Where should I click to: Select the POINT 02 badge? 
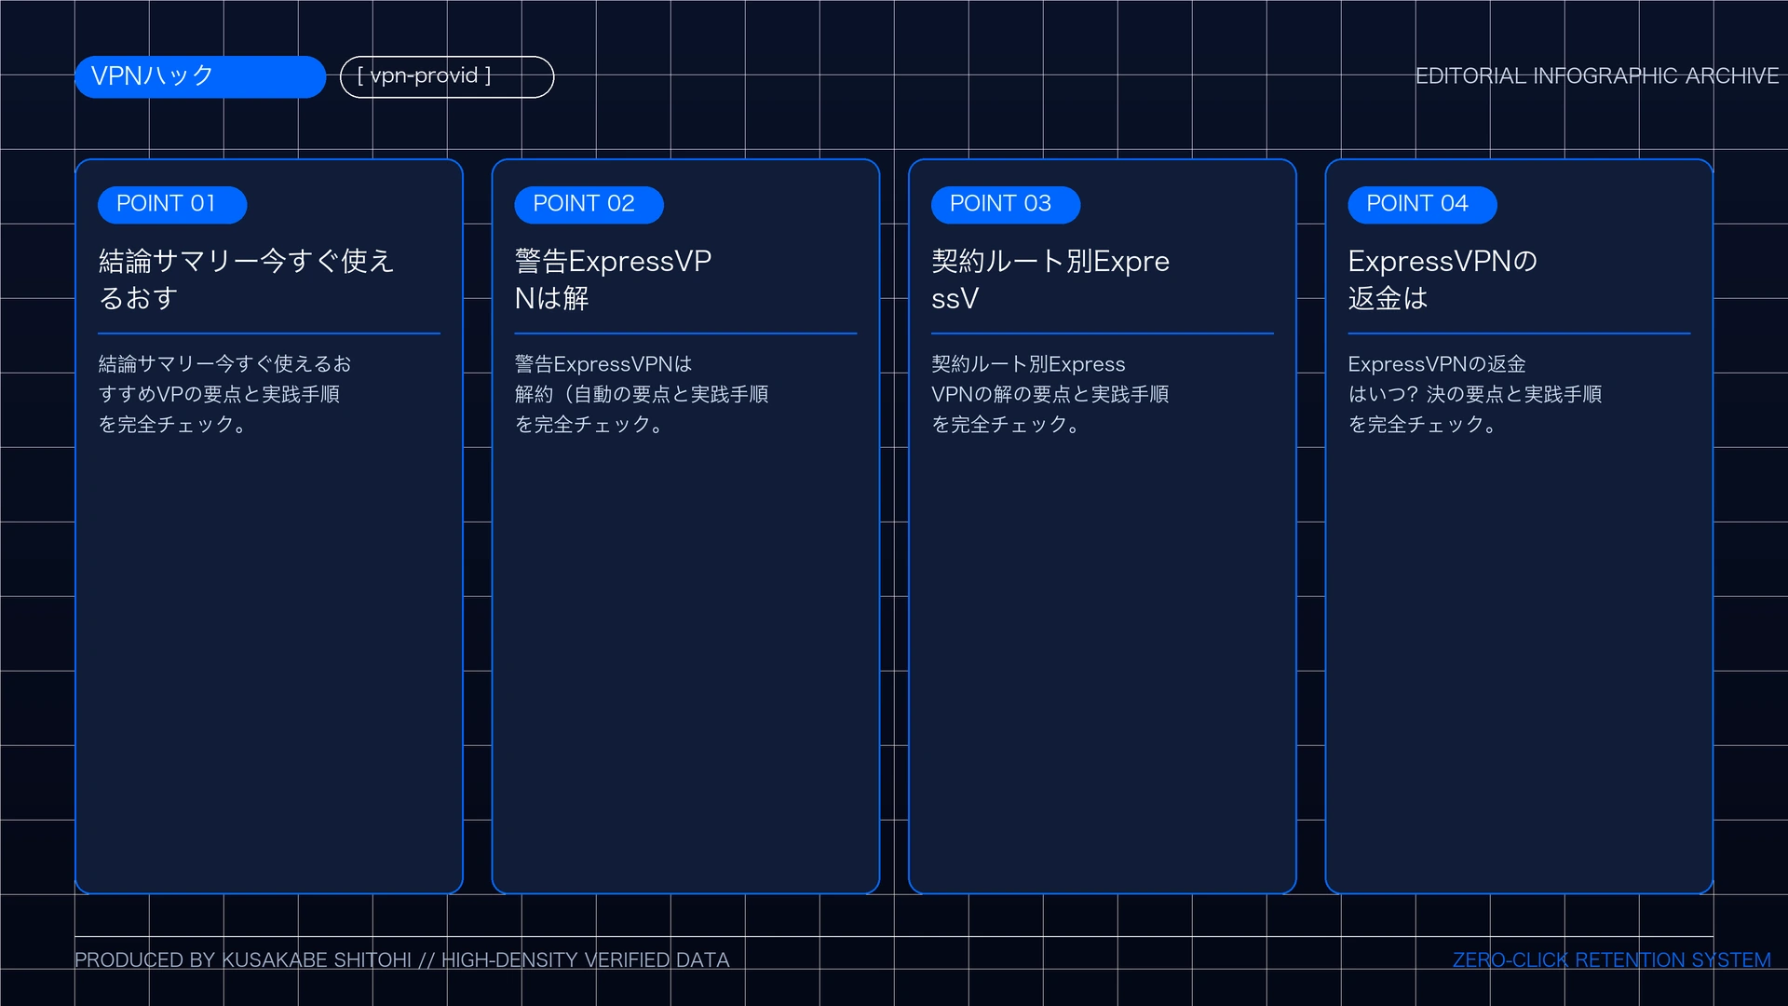pos(589,204)
